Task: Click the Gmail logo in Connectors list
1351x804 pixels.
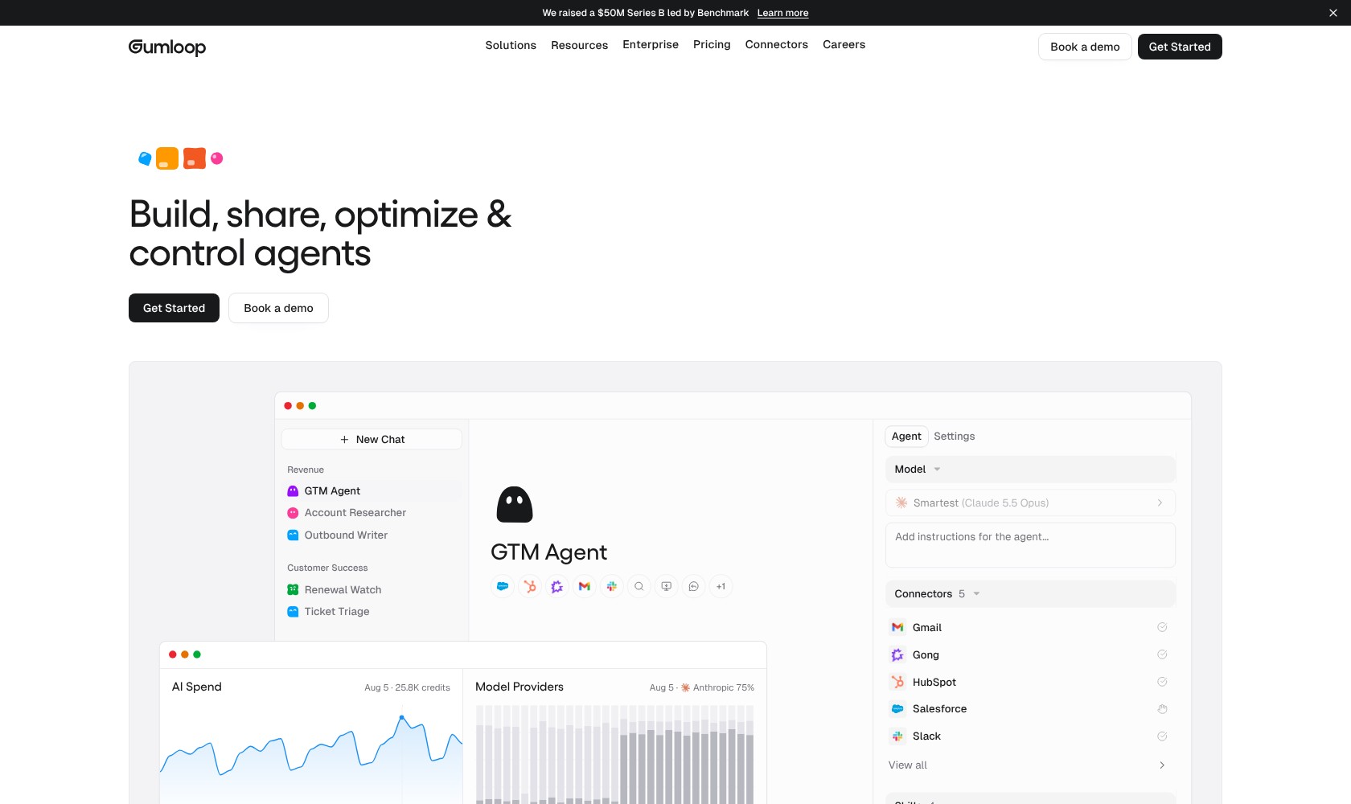Action: [897, 627]
